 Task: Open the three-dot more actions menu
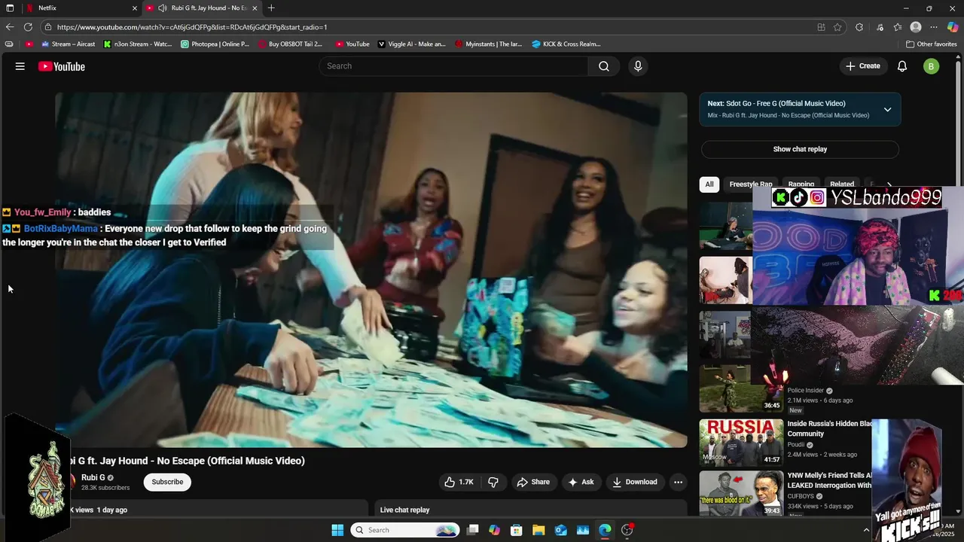pos(678,482)
